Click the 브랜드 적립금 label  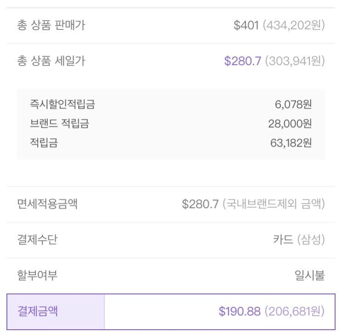(x=59, y=124)
